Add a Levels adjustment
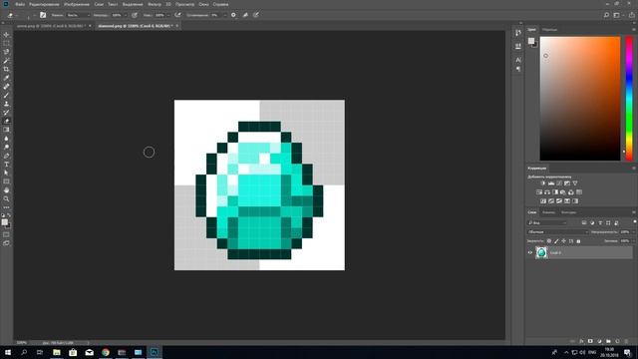This screenshot has height=359, width=638. tap(551, 183)
